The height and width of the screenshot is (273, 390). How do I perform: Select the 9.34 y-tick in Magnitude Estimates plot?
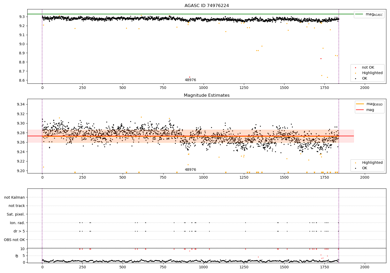[21, 104]
